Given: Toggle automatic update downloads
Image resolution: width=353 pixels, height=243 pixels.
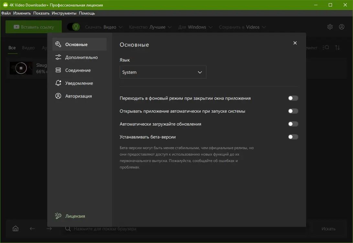Looking at the screenshot, I should (293, 124).
